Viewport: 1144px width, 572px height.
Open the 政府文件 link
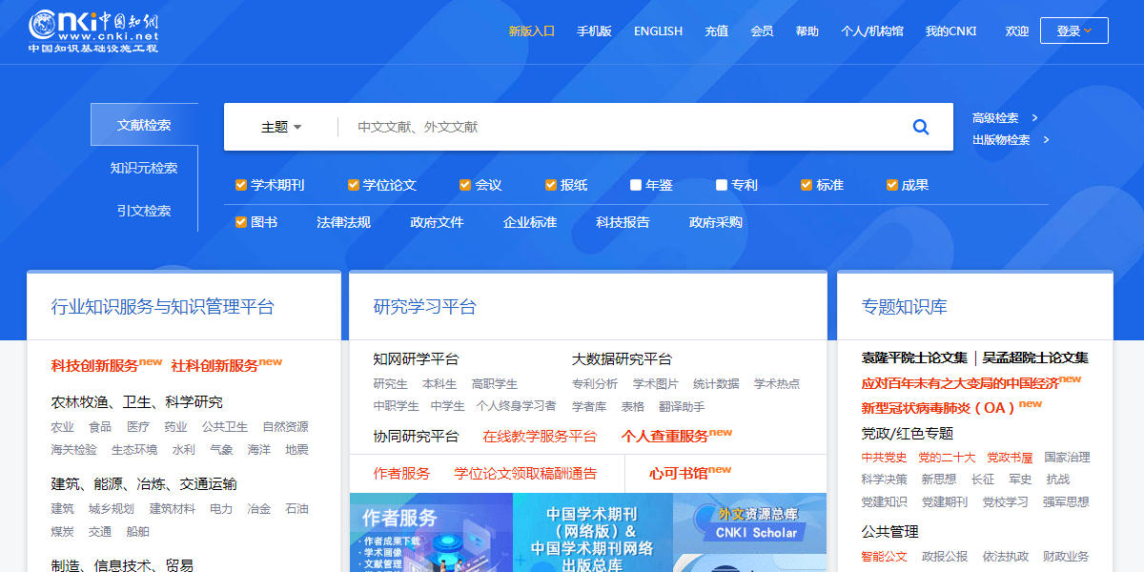click(x=437, y=222)
